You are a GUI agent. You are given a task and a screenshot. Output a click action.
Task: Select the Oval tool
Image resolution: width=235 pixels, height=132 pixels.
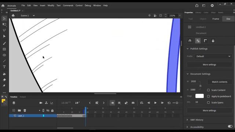[4, 55]
